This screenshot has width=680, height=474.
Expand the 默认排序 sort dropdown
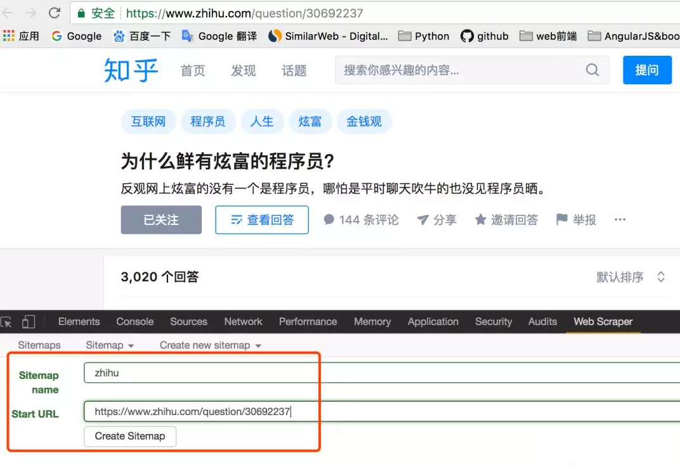631,277
